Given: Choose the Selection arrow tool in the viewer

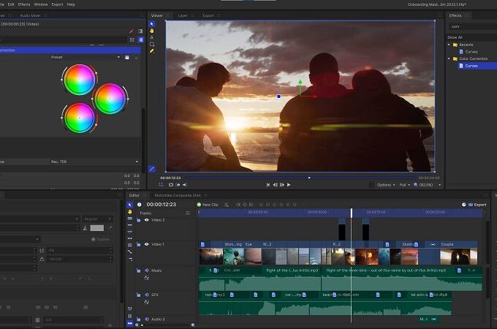Looking at the screenshot, I should pos(152,24).
